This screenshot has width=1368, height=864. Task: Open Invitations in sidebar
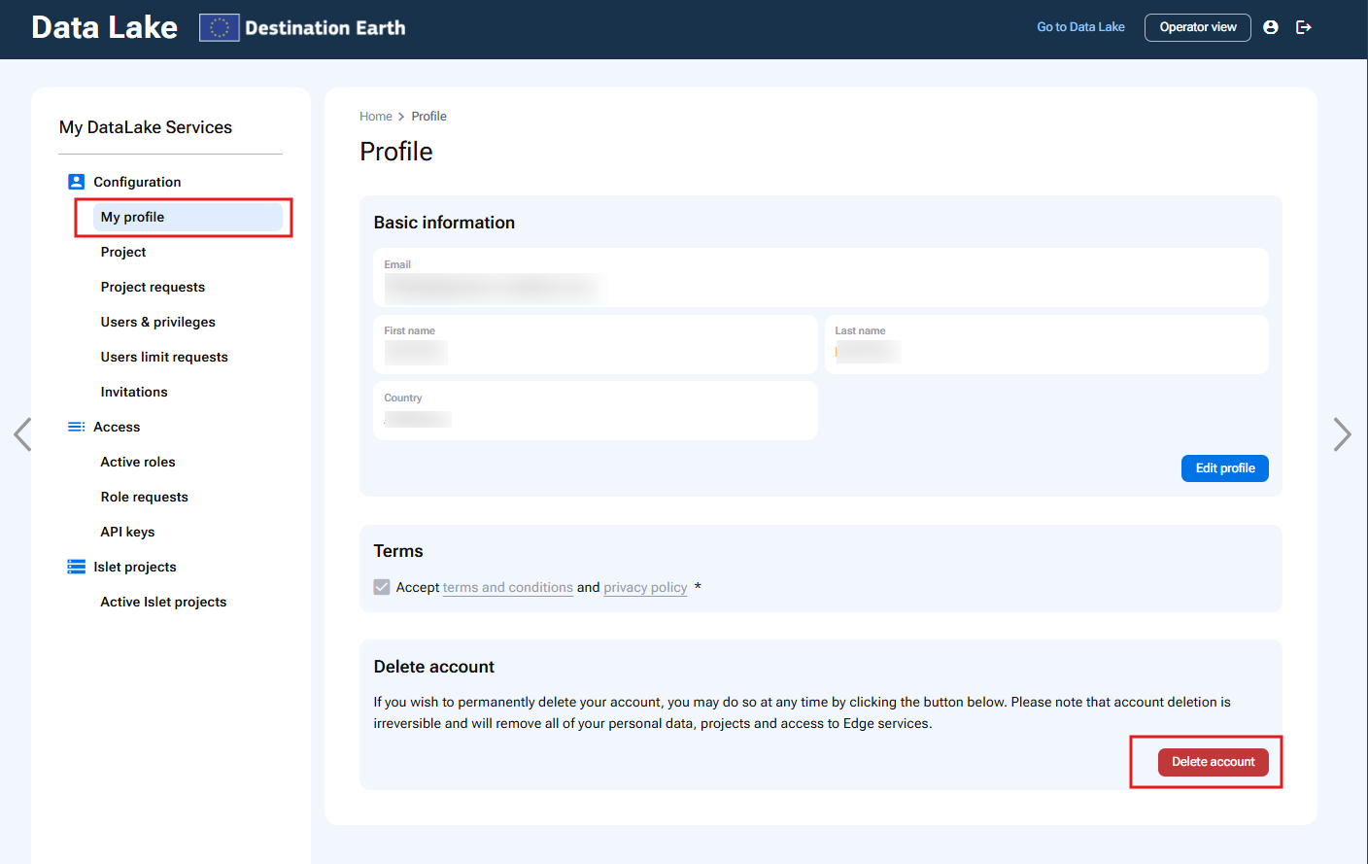[x=134, y=392]
